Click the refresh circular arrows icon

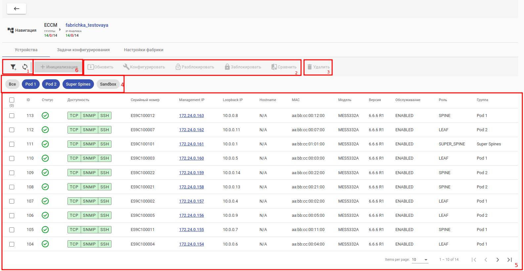point(25,67)
